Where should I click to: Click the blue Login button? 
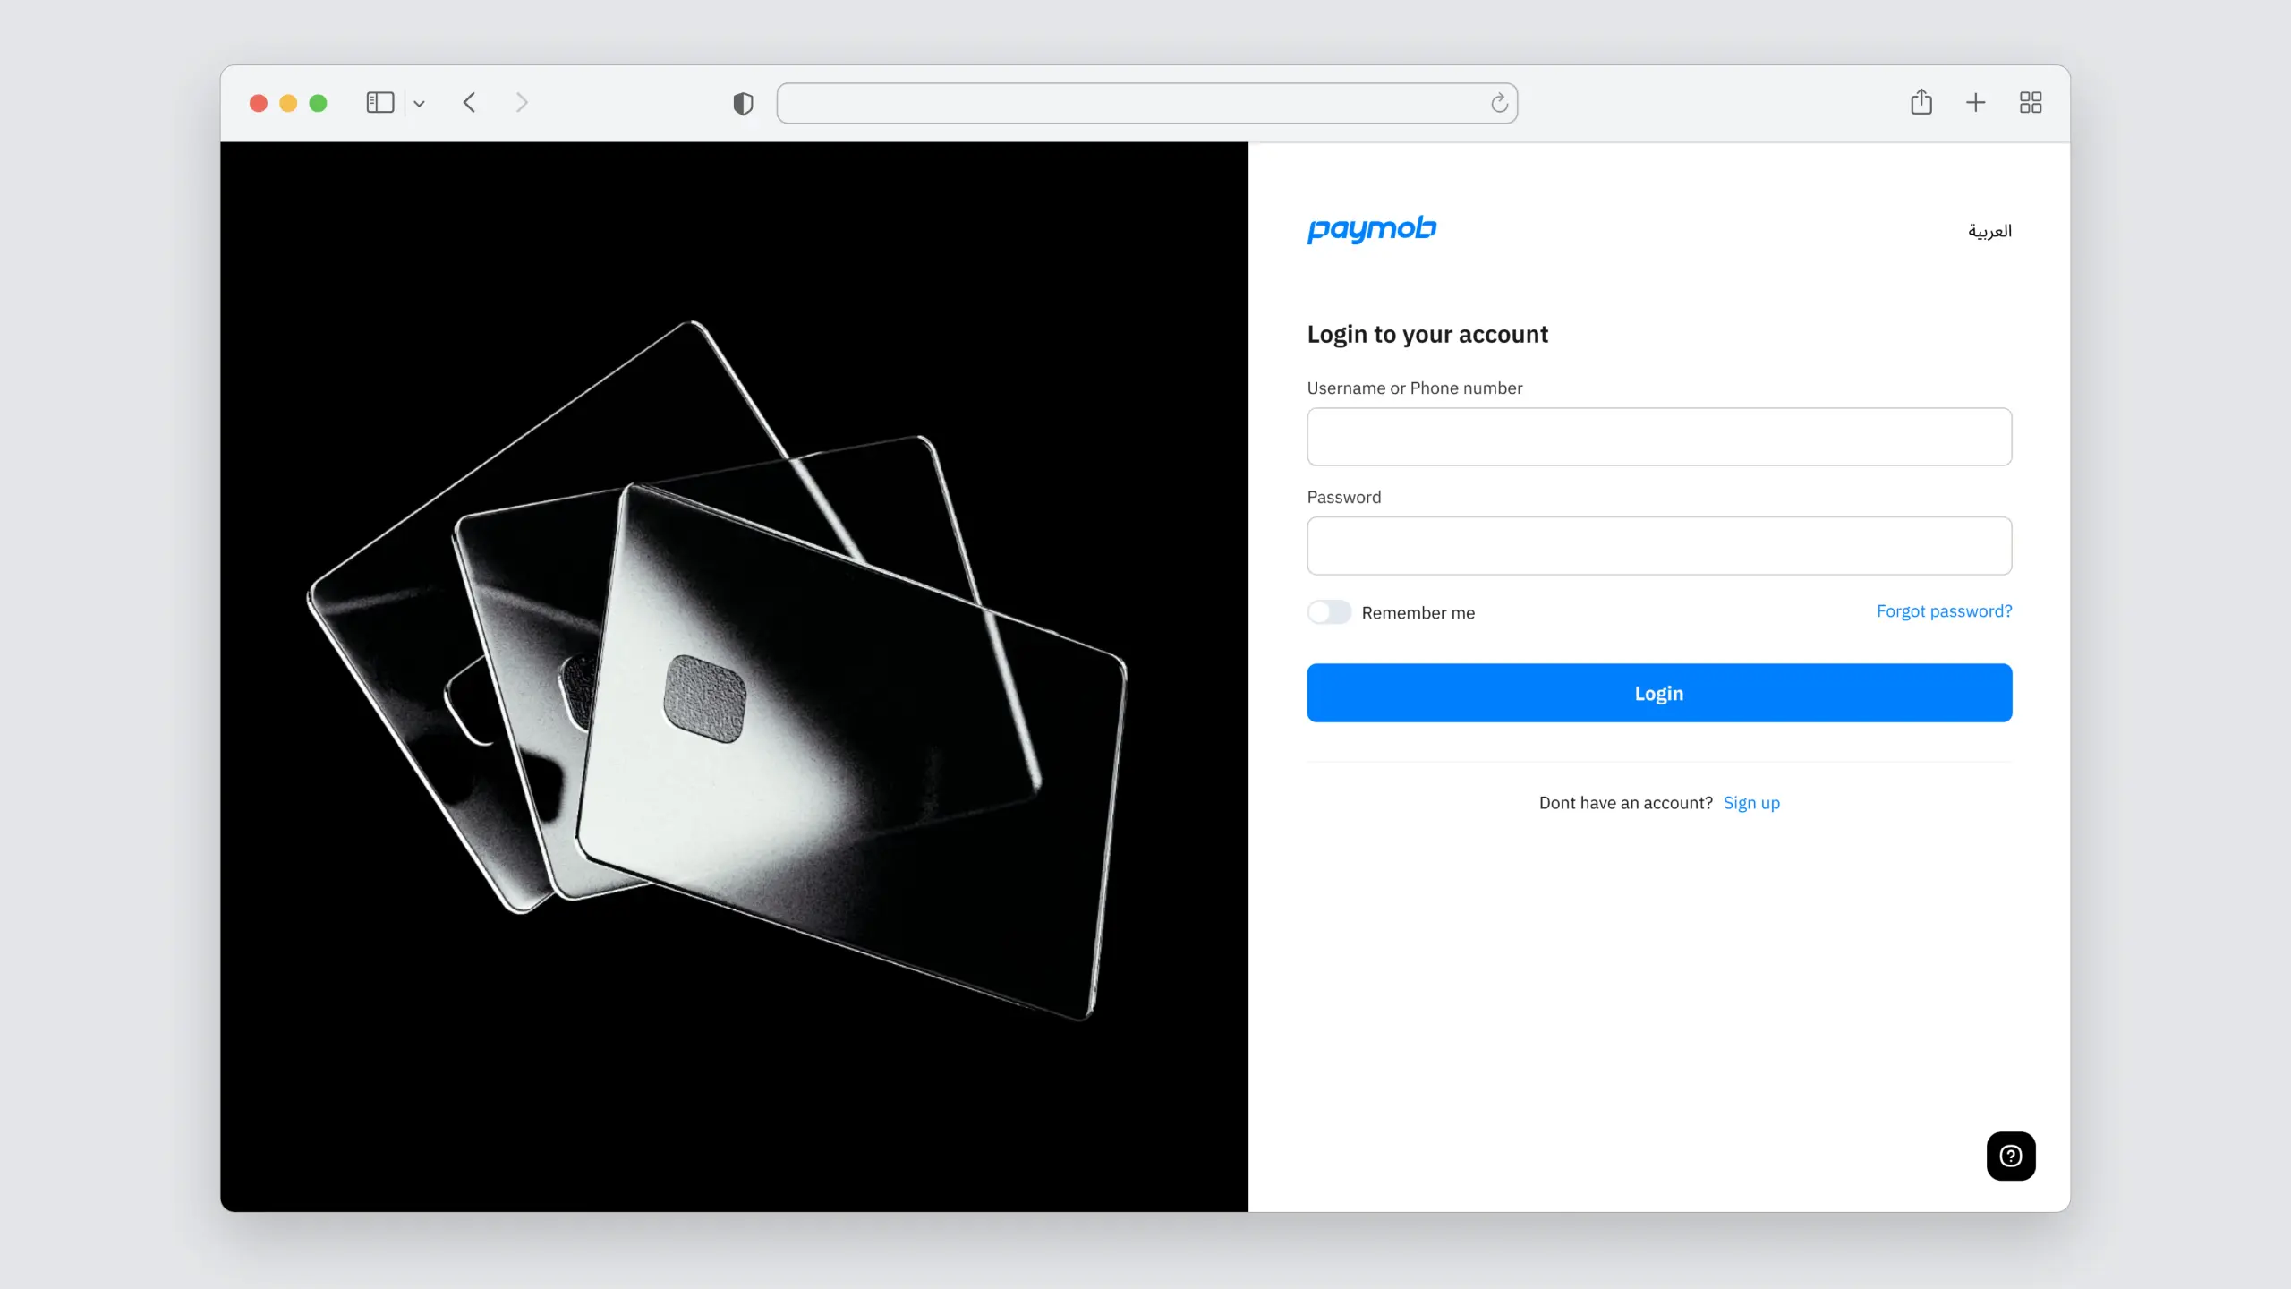pos(1658,693)
